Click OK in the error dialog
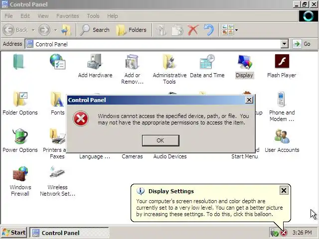 [160, 140]
